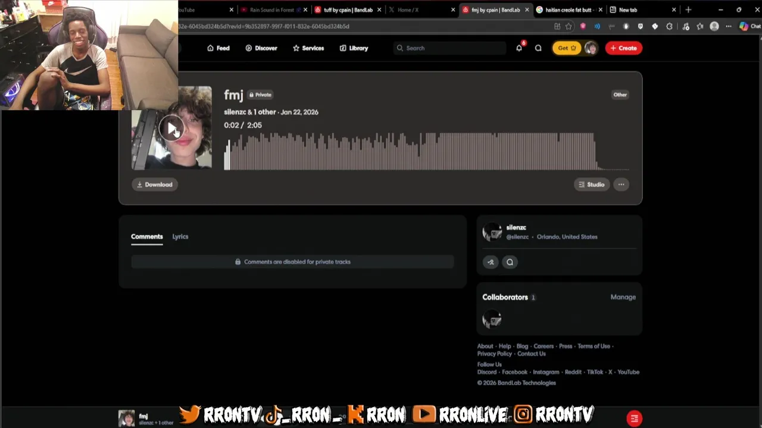Open the About footer link
The width and height of the screenshot is (762, 428).
click(485, 346)
